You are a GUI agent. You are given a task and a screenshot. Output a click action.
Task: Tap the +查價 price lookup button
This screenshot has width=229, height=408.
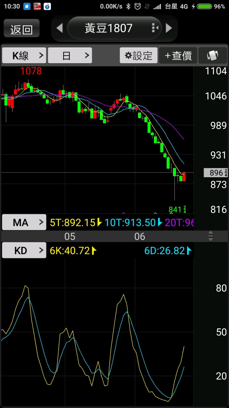(x=178, y=55)
